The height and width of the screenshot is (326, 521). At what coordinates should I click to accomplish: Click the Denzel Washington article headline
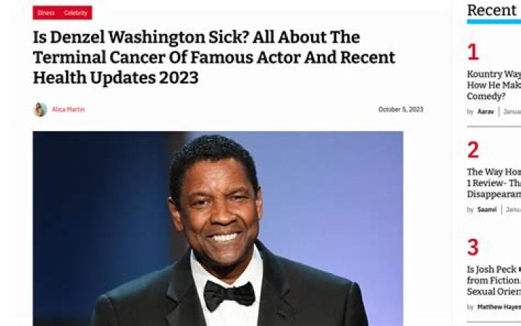[x=214, y=57]
